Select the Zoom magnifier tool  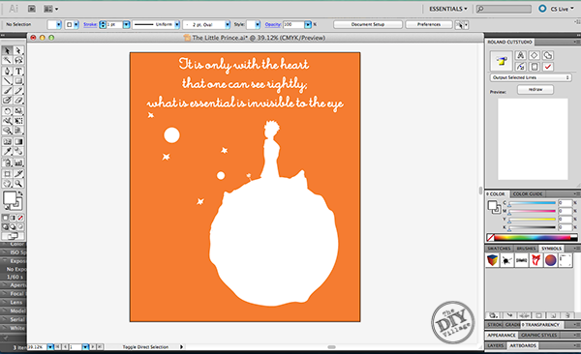tap(18, 184)
